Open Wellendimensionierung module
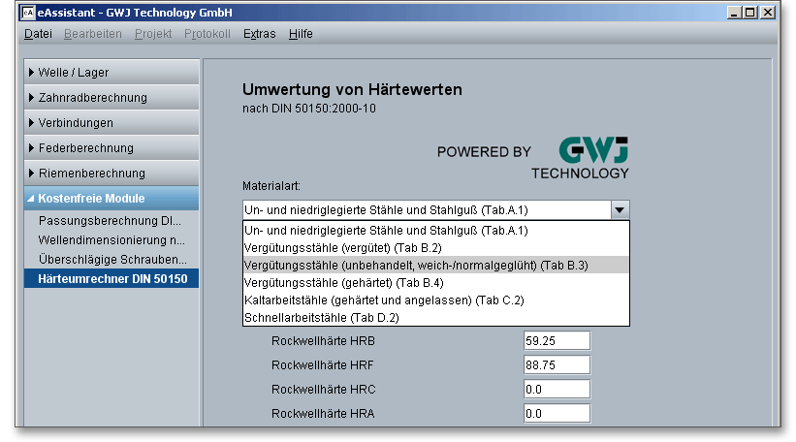 (x=110, y=240)
